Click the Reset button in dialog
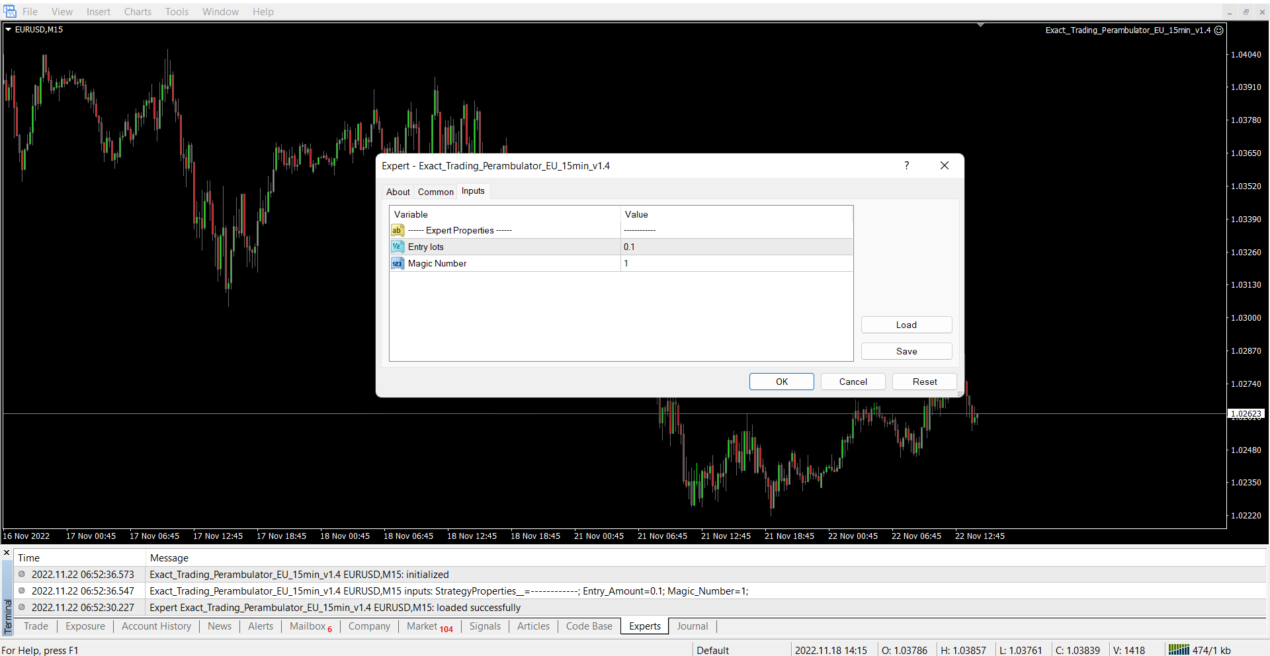Image resolution: width=1270 pixels, height=656 pixels. coord(924,382)
